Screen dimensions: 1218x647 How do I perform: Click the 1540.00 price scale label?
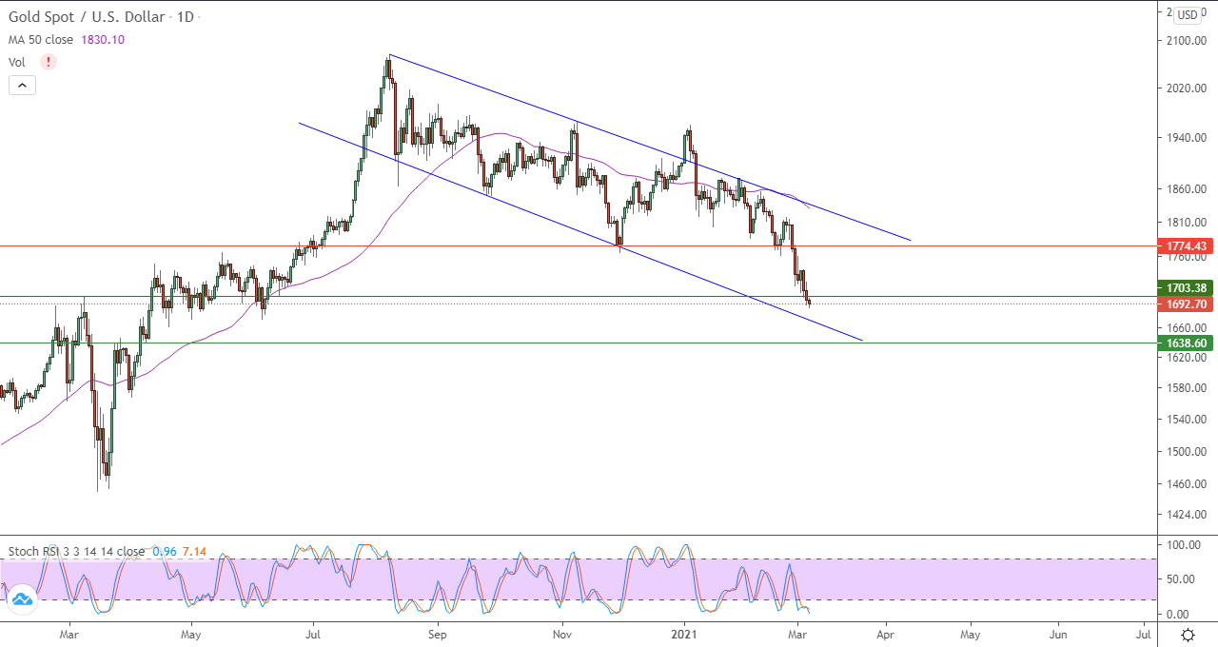(1189, 419)
